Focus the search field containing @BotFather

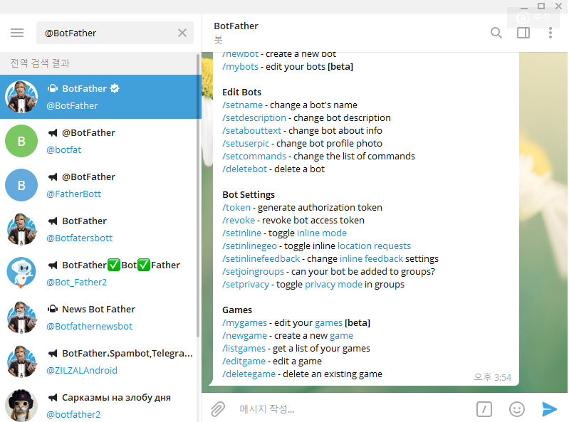[x=115, y=33]
